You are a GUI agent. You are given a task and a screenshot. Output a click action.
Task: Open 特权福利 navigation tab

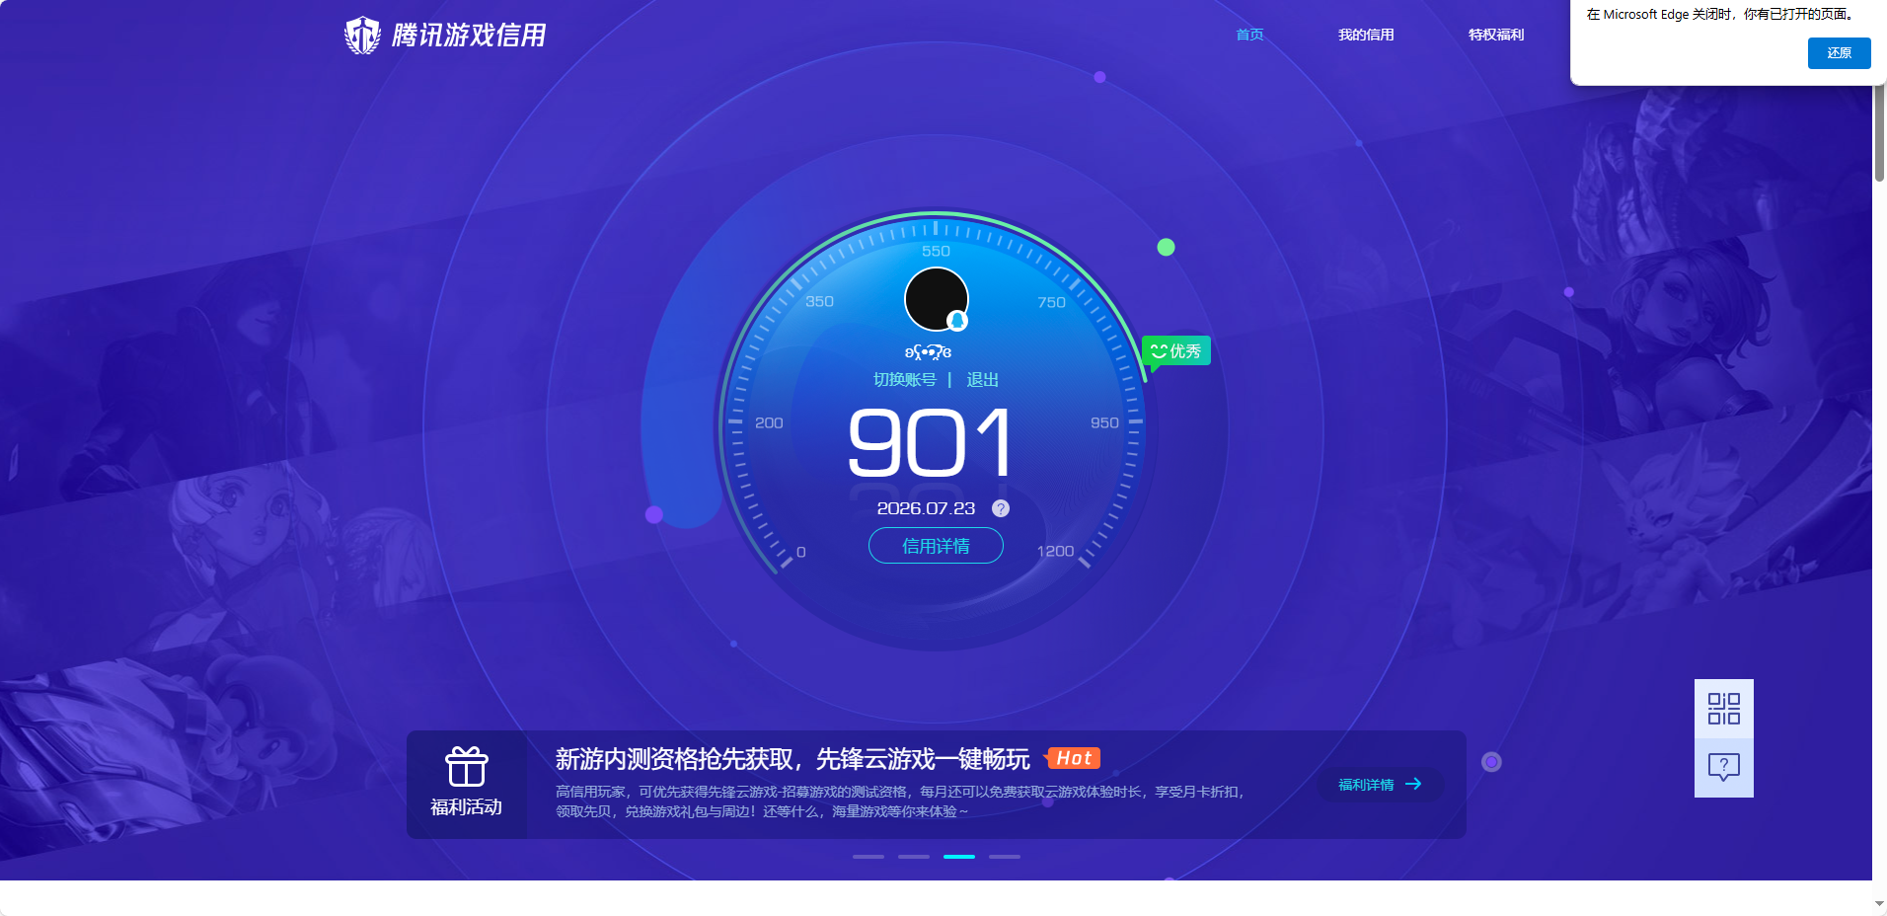[1496, 35]
